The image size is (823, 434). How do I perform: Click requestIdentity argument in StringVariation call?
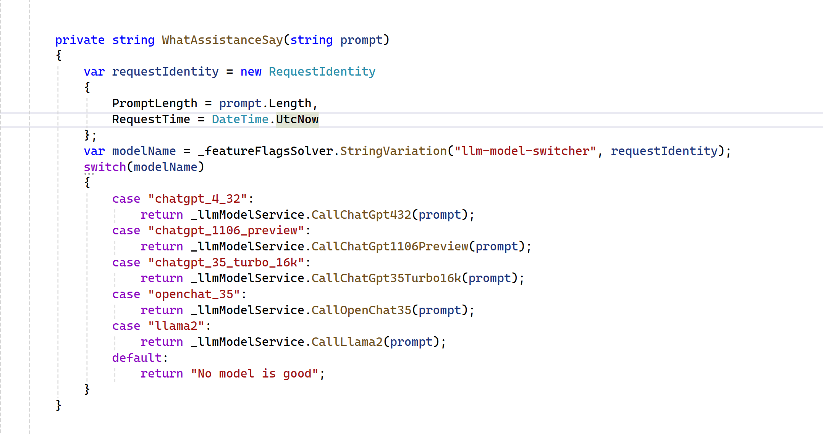[664, 151]
